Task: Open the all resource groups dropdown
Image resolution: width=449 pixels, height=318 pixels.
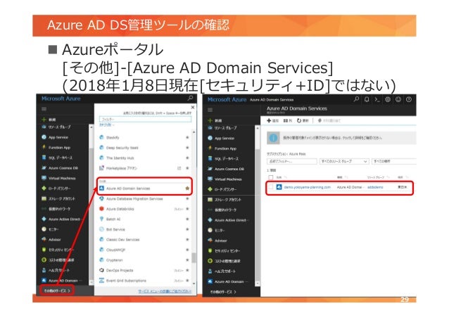Action: pos(344,161)
